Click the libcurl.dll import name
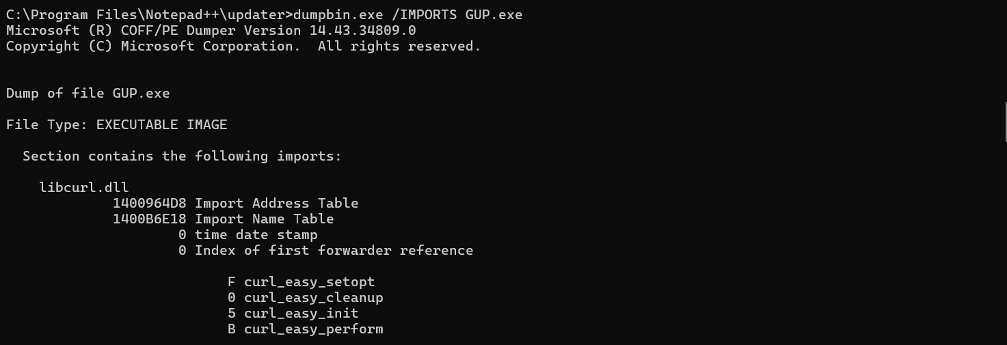The height and width of the screenshot is (345, 1007). coord(83,187)
